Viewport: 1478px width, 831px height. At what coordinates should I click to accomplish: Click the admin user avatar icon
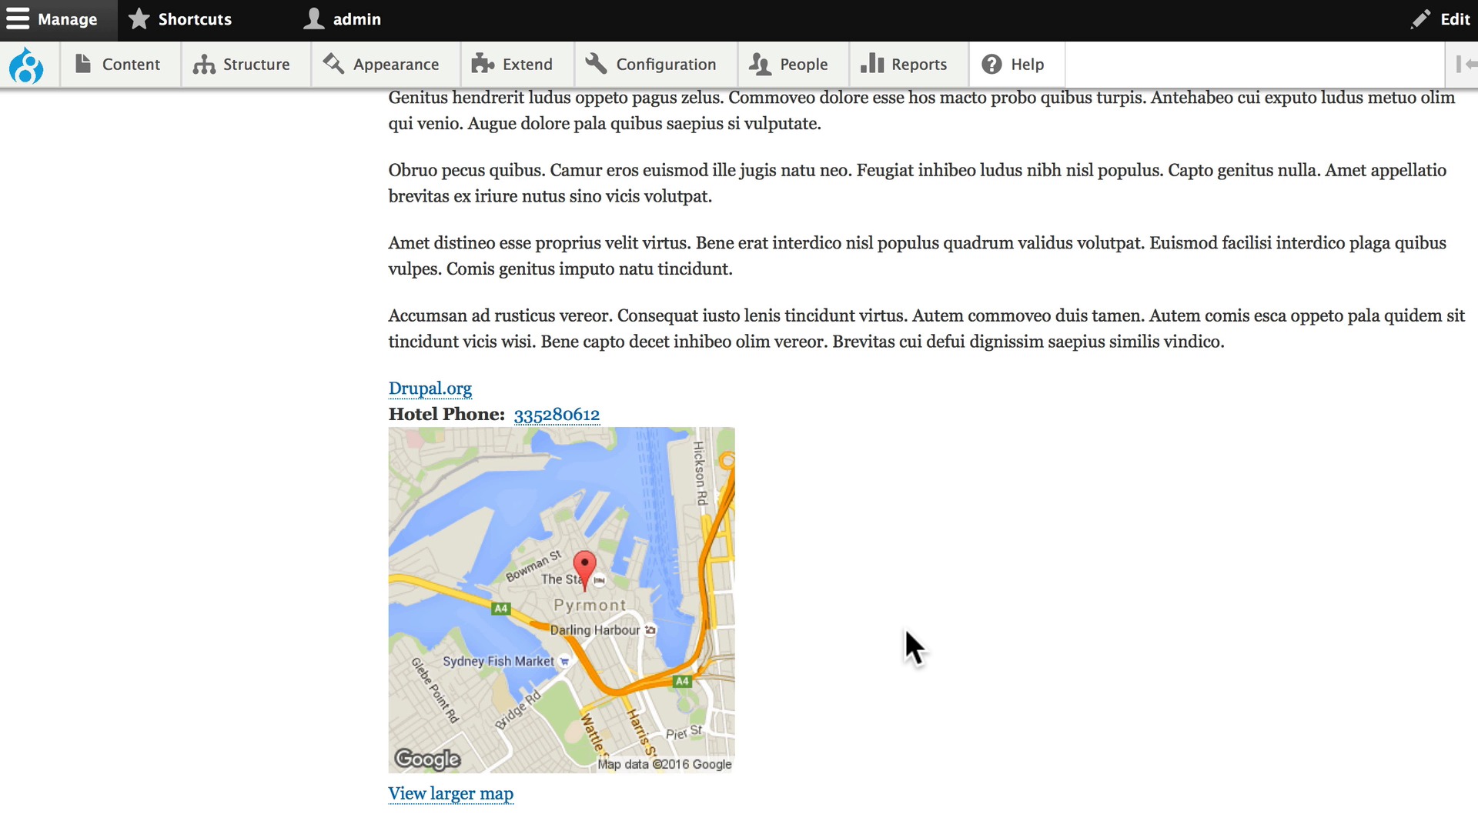pos(313,18)
